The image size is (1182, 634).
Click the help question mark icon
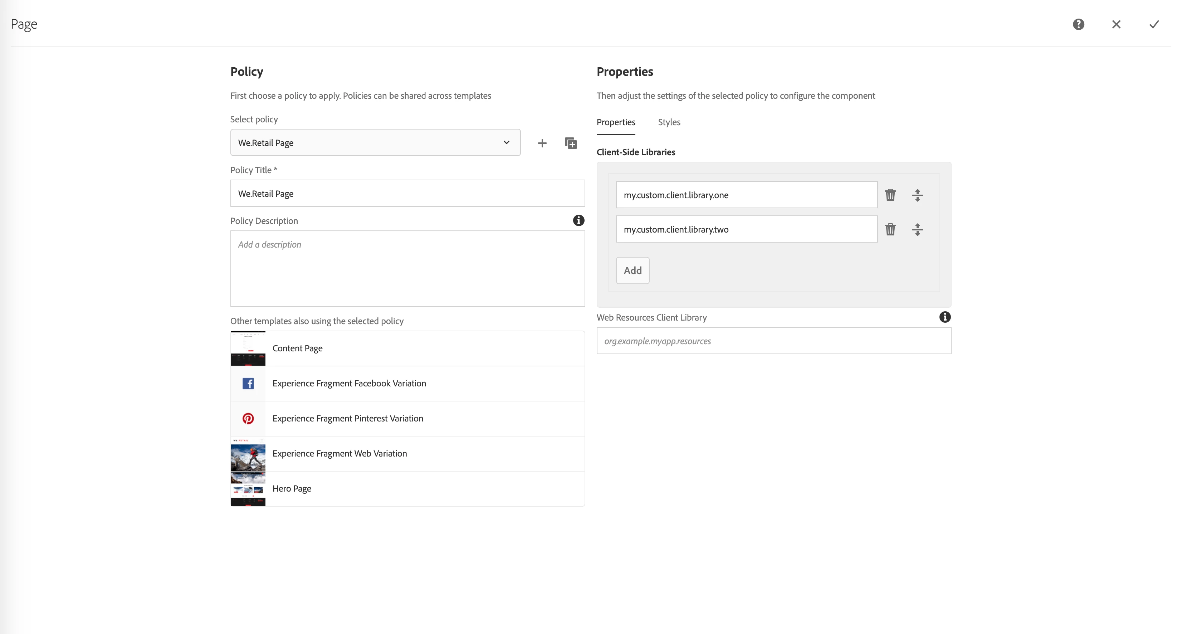(x=1078, y=24)
